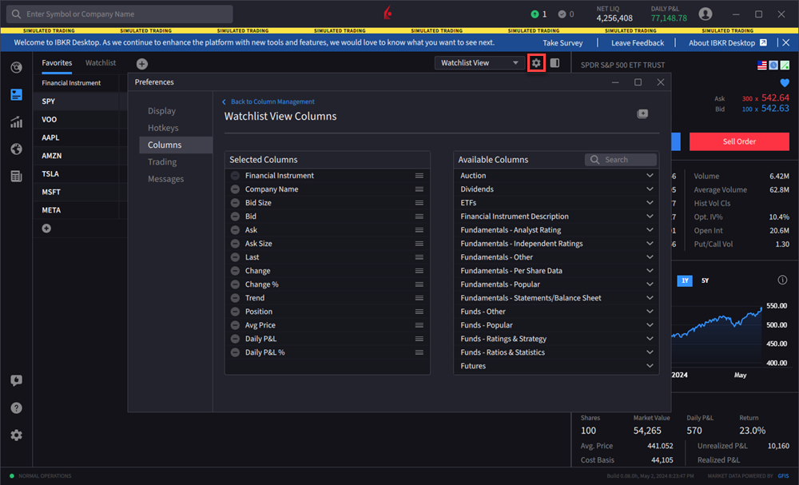Image resolution: width=799 pixels, height=485 pixels.
Task: Grab the reorder handle for Position
Action: tap(419, 312)
